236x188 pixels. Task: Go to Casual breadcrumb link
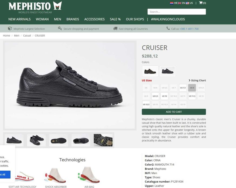(27, 36)
